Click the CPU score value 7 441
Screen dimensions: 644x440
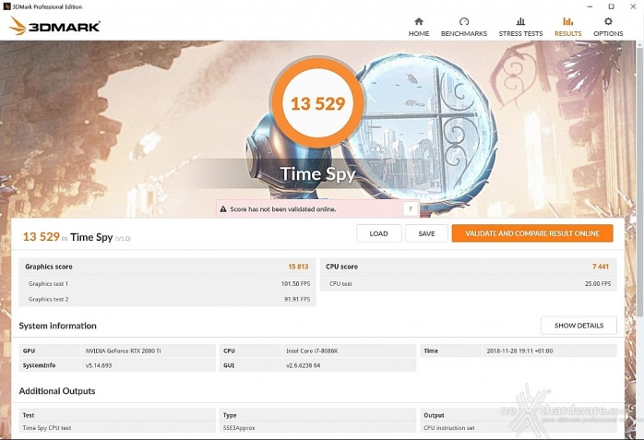click(601, 267)
